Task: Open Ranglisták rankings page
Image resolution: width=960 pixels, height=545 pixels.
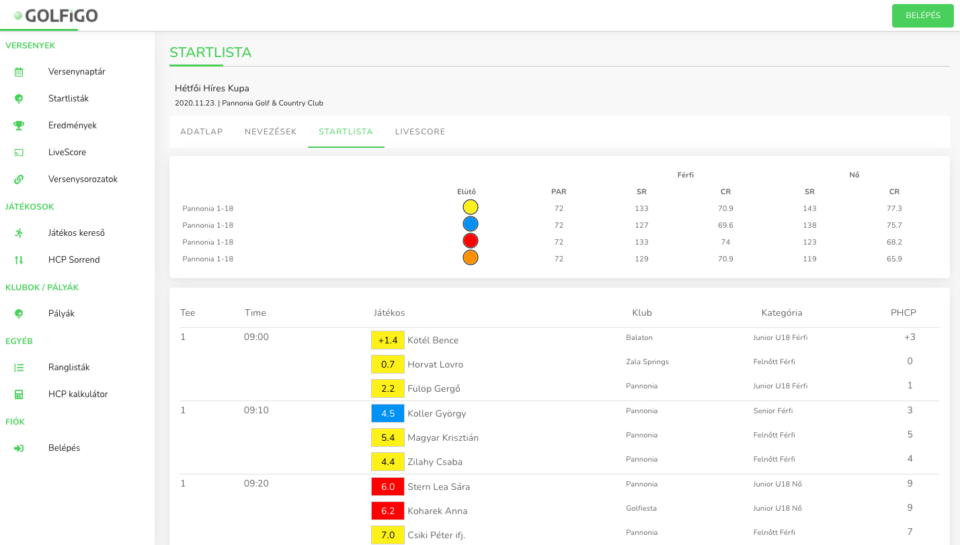Action: 69,368
